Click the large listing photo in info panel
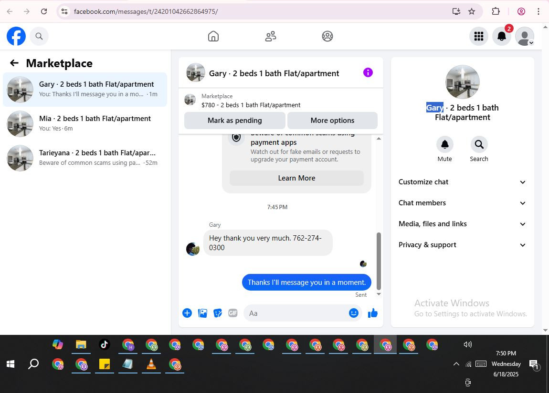Viewport: 549px width, 393px height. (x=462, y=82)
